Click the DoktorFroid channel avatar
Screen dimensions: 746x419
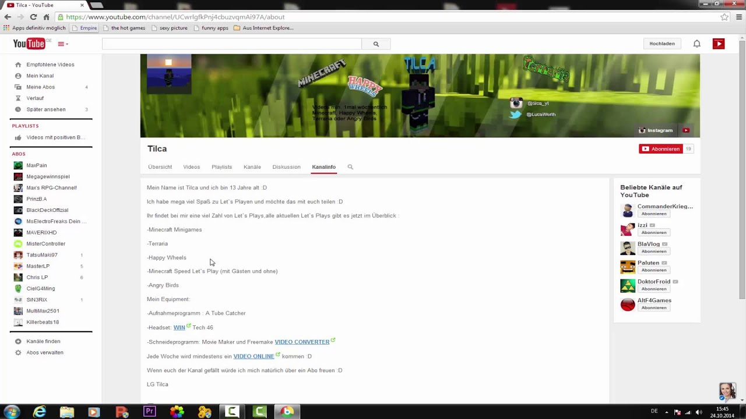pos(628,285)
